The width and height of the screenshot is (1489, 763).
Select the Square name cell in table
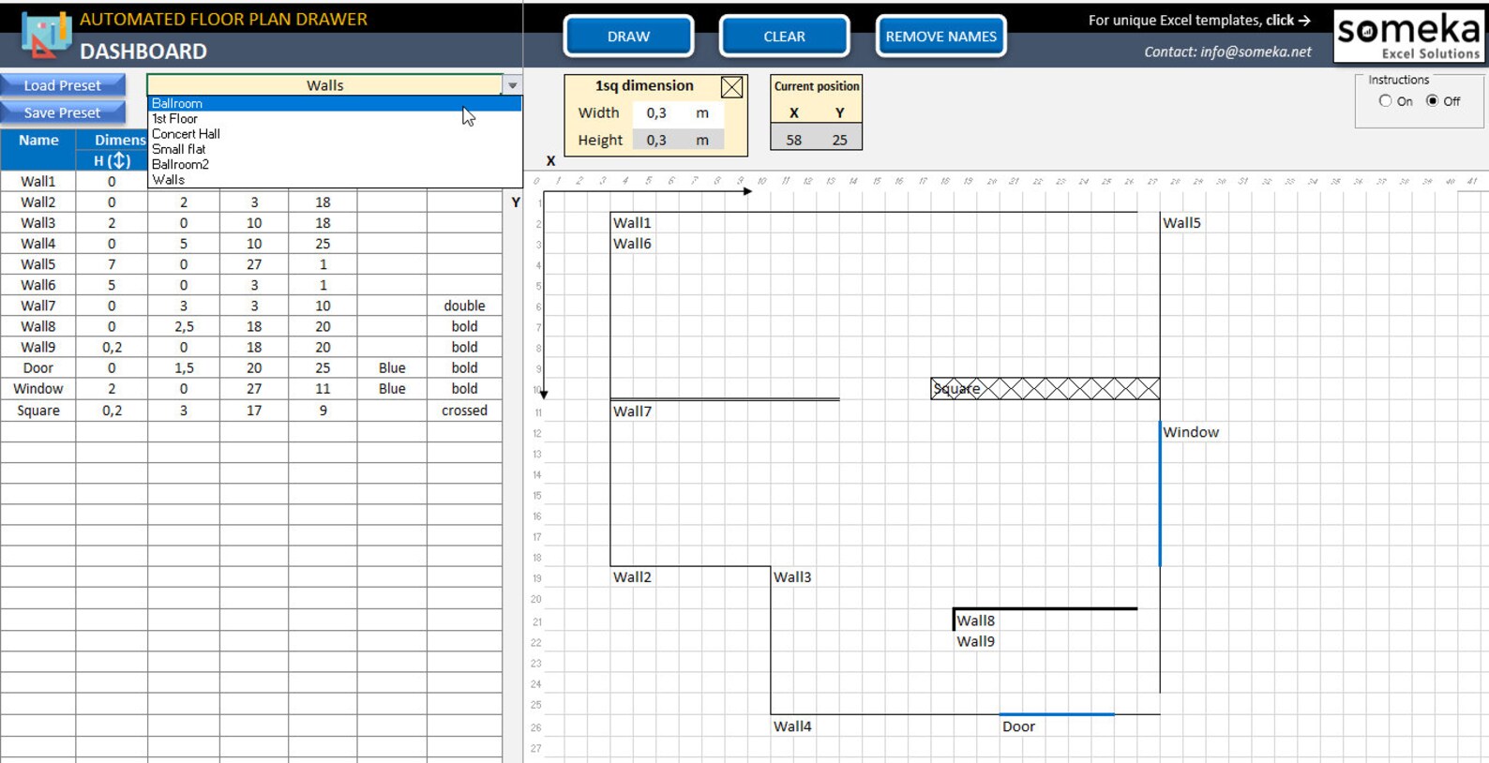pyautogui.click(x=38, y=410)
